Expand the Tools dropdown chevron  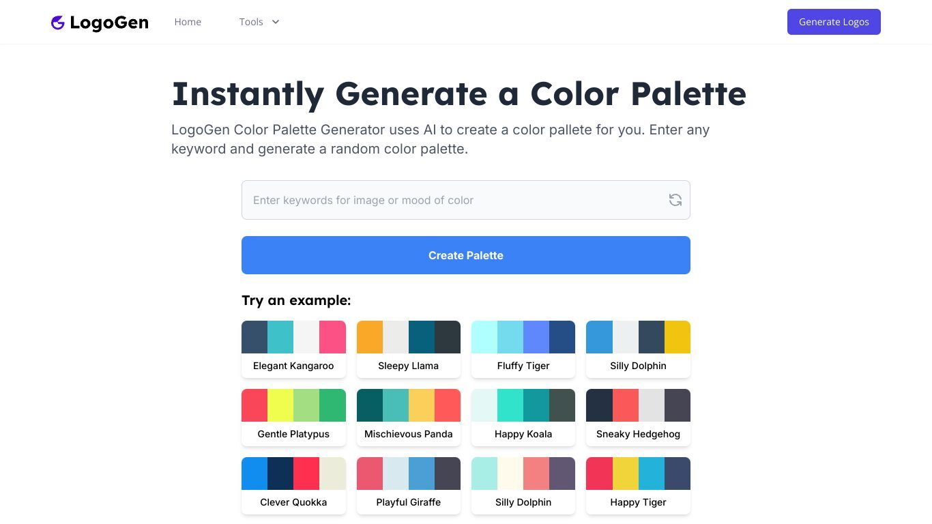pos(276,22)
